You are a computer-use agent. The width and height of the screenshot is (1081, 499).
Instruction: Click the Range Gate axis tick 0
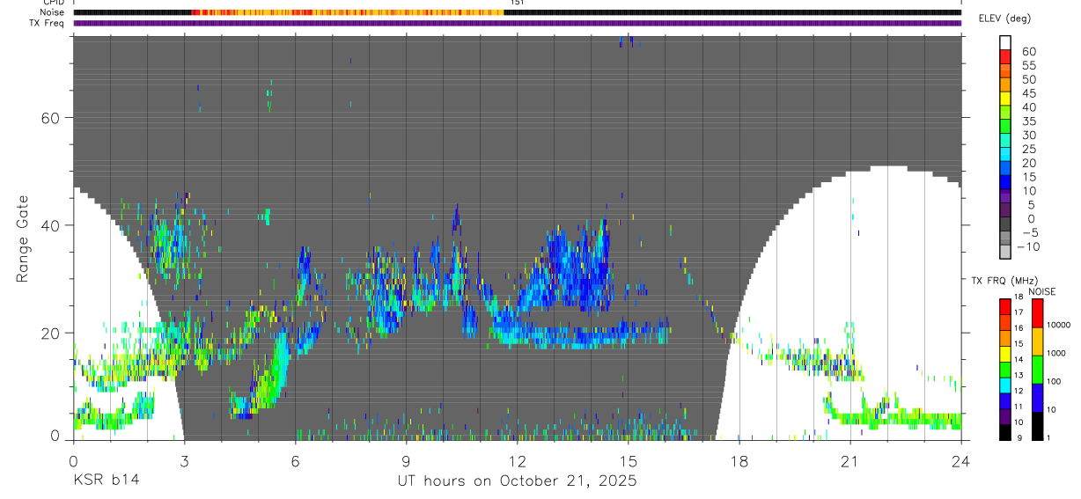(56, 436)
